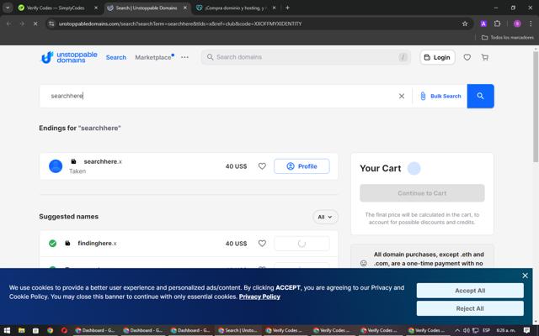Viewport: 539px width, 336px height.
Task: Switch to the Search | Unstoppable Domains tab
Action: [146, 8]
